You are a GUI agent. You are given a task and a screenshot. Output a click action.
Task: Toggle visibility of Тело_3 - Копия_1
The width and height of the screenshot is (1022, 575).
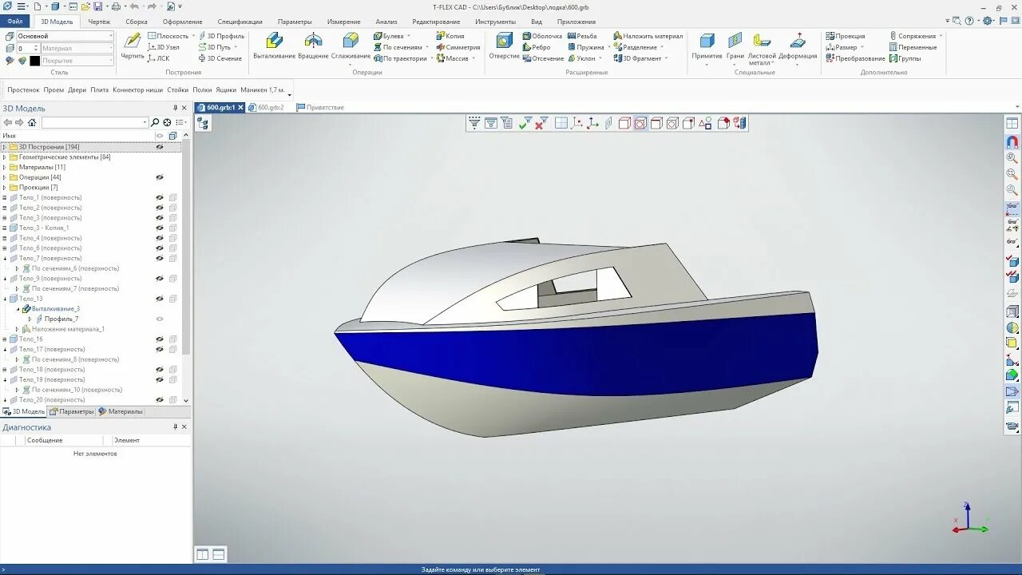click(160, 228)
